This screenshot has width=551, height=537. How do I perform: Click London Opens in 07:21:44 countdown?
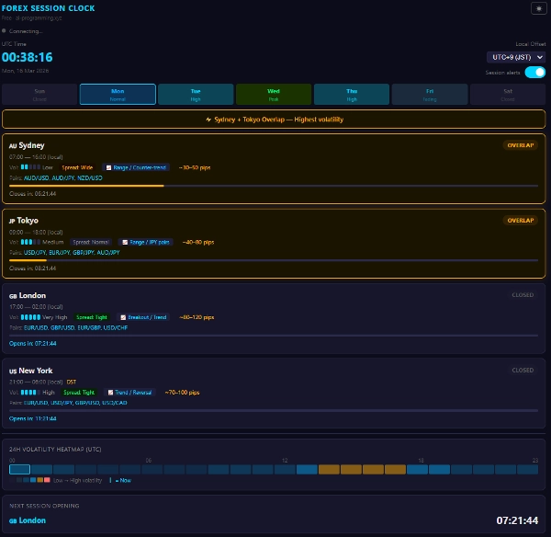pos(33,344)
